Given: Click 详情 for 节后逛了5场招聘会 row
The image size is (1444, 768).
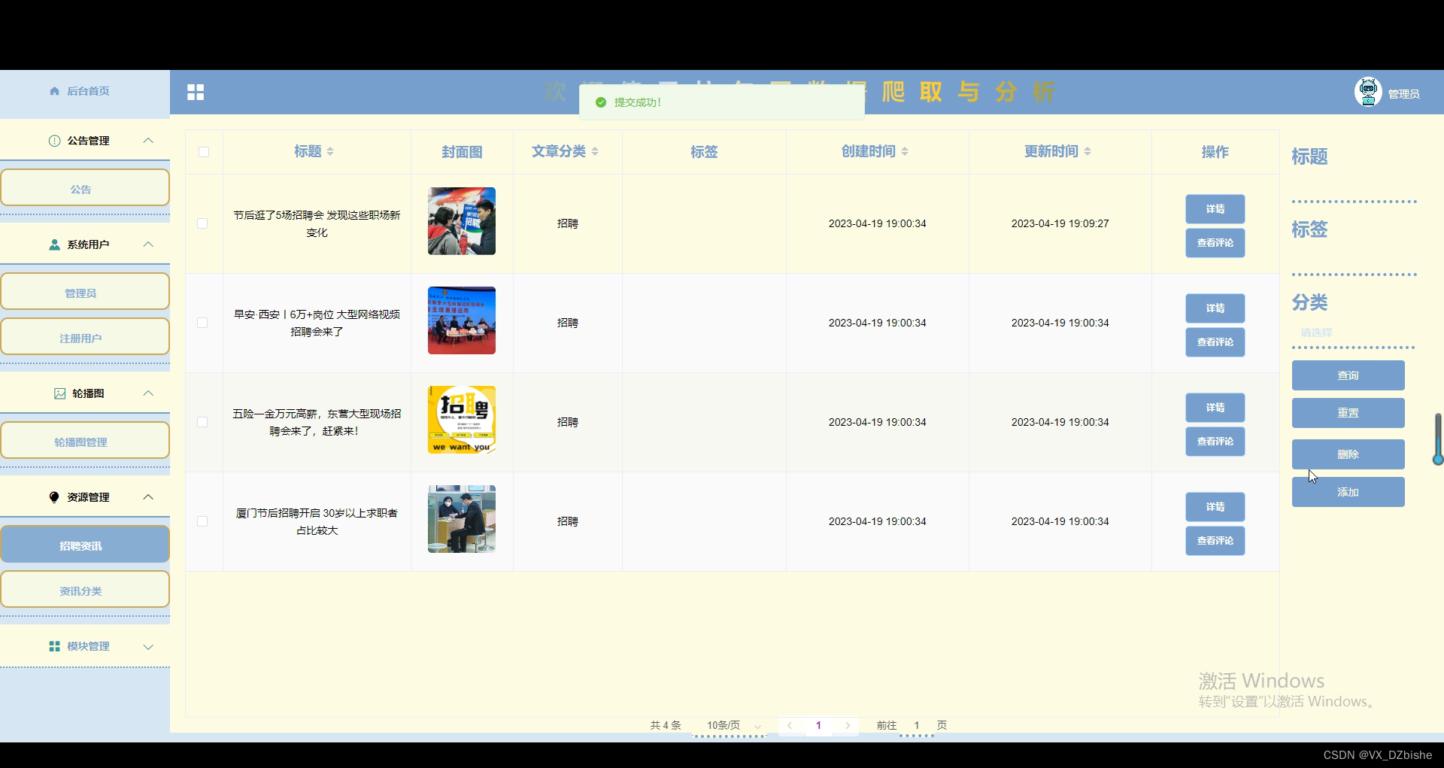Looking at the screenshot, I should pos(1215,209).
